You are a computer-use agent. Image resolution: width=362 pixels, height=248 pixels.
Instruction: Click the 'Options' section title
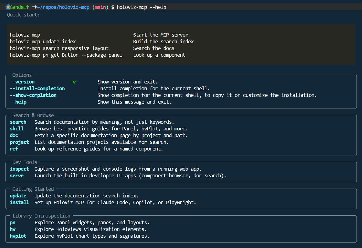pos(22,75)
